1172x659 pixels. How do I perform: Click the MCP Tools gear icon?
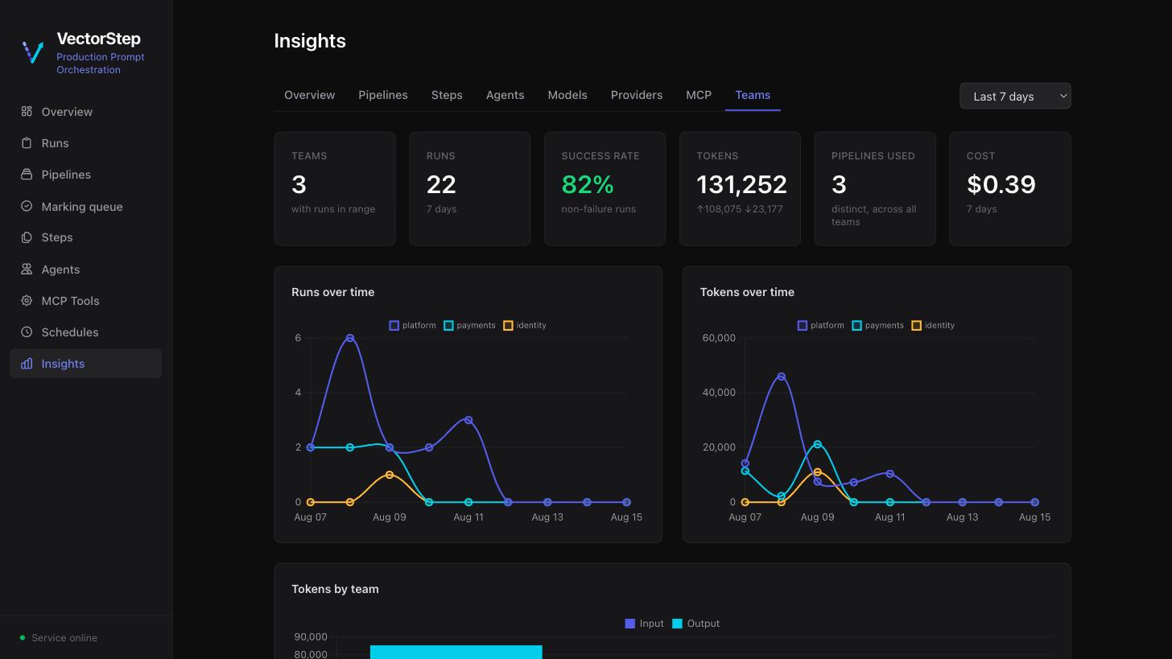coord(27,300)
